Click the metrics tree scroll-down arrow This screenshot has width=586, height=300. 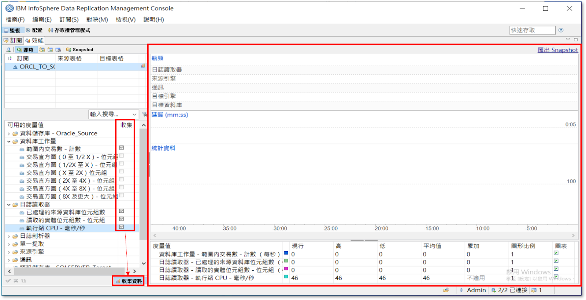[144, 263]
